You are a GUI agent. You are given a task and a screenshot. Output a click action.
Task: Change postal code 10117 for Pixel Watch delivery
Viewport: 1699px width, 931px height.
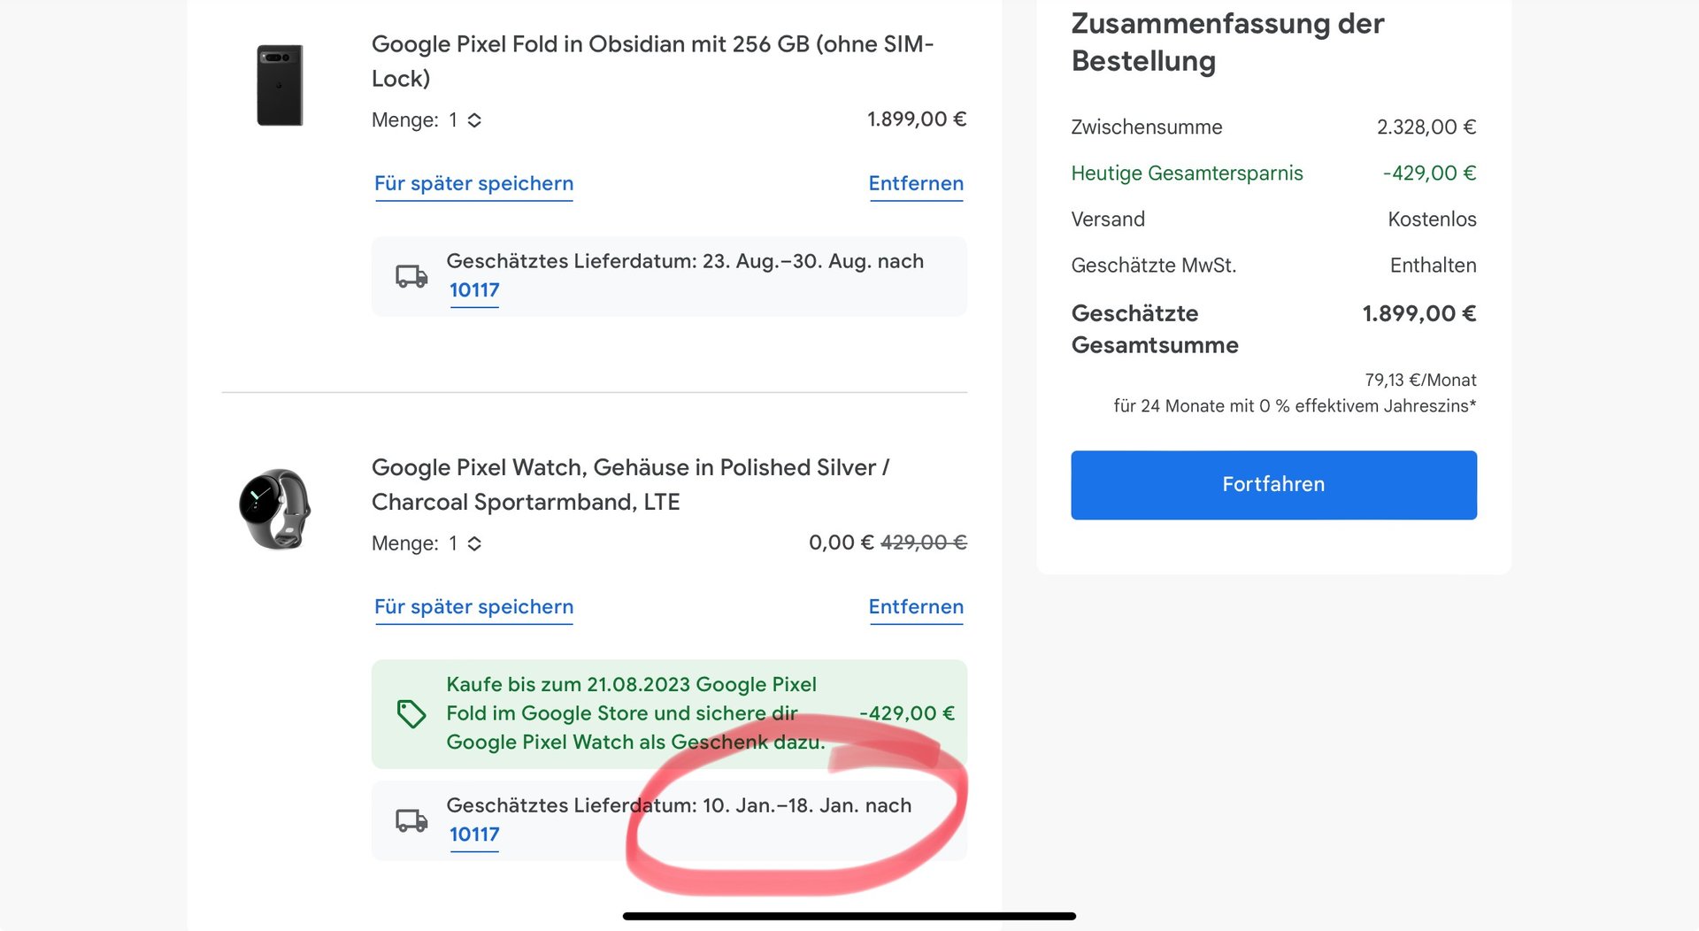474,835
